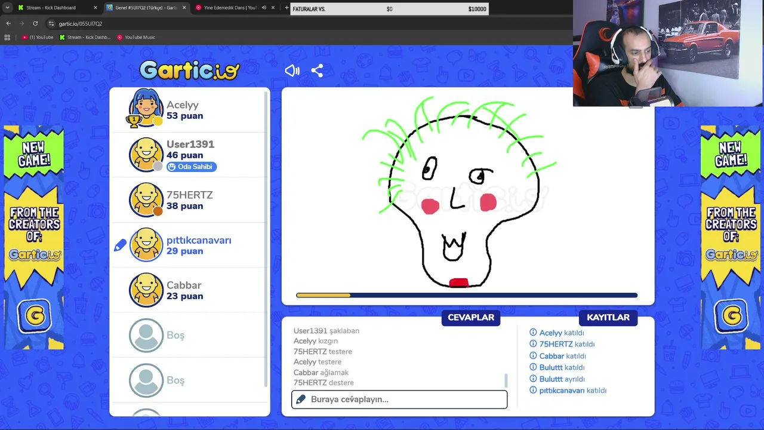Click pıttıkcanavarı's player avatar
Viewport: 764px width, 430px height.
tap(146, 245)
